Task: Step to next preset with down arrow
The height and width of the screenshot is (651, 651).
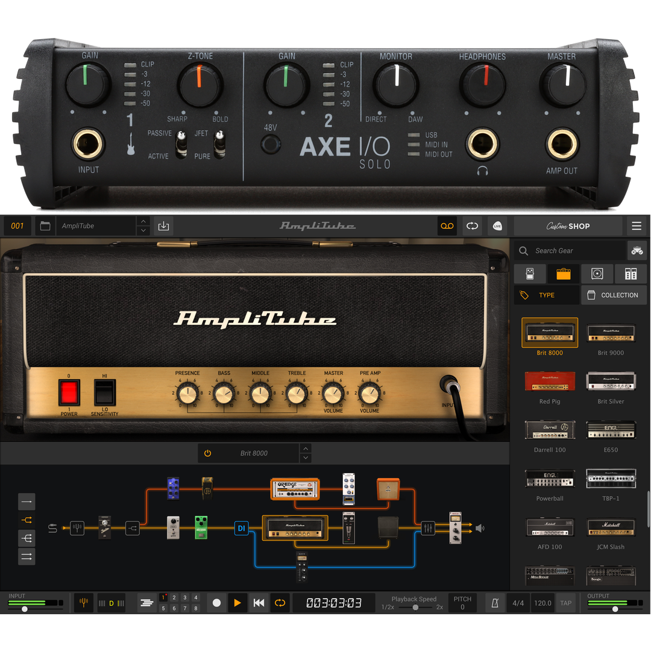Action: (143, 231)
